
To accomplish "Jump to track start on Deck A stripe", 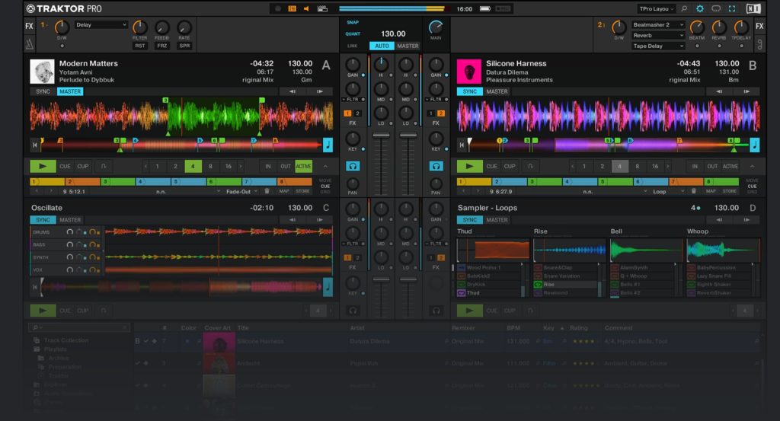I will tap(34, 145).
